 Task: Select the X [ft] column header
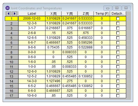[x=54, y=14]
